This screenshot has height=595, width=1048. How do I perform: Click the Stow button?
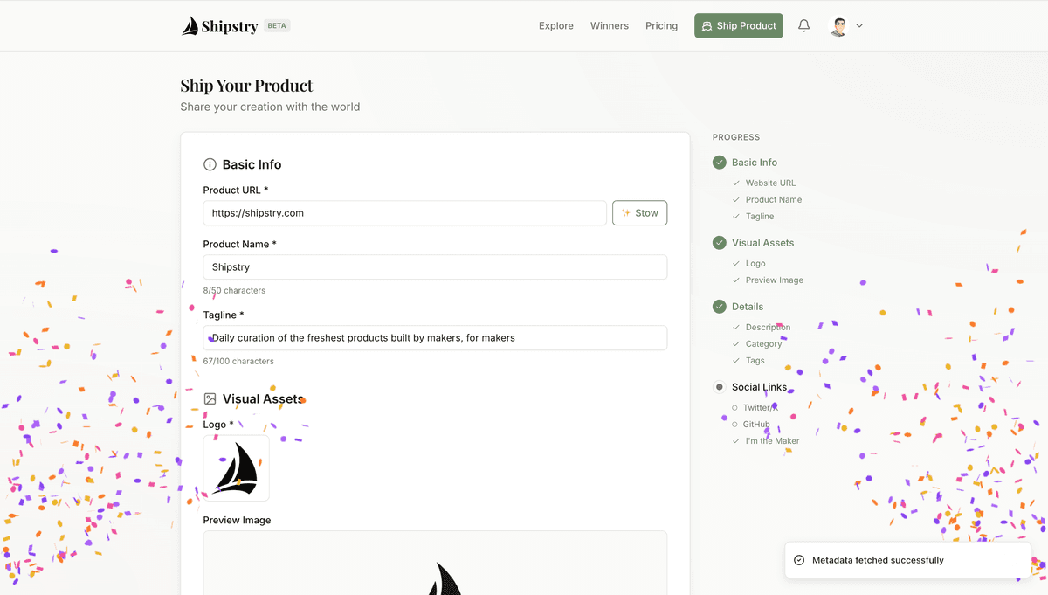[640, 213]
